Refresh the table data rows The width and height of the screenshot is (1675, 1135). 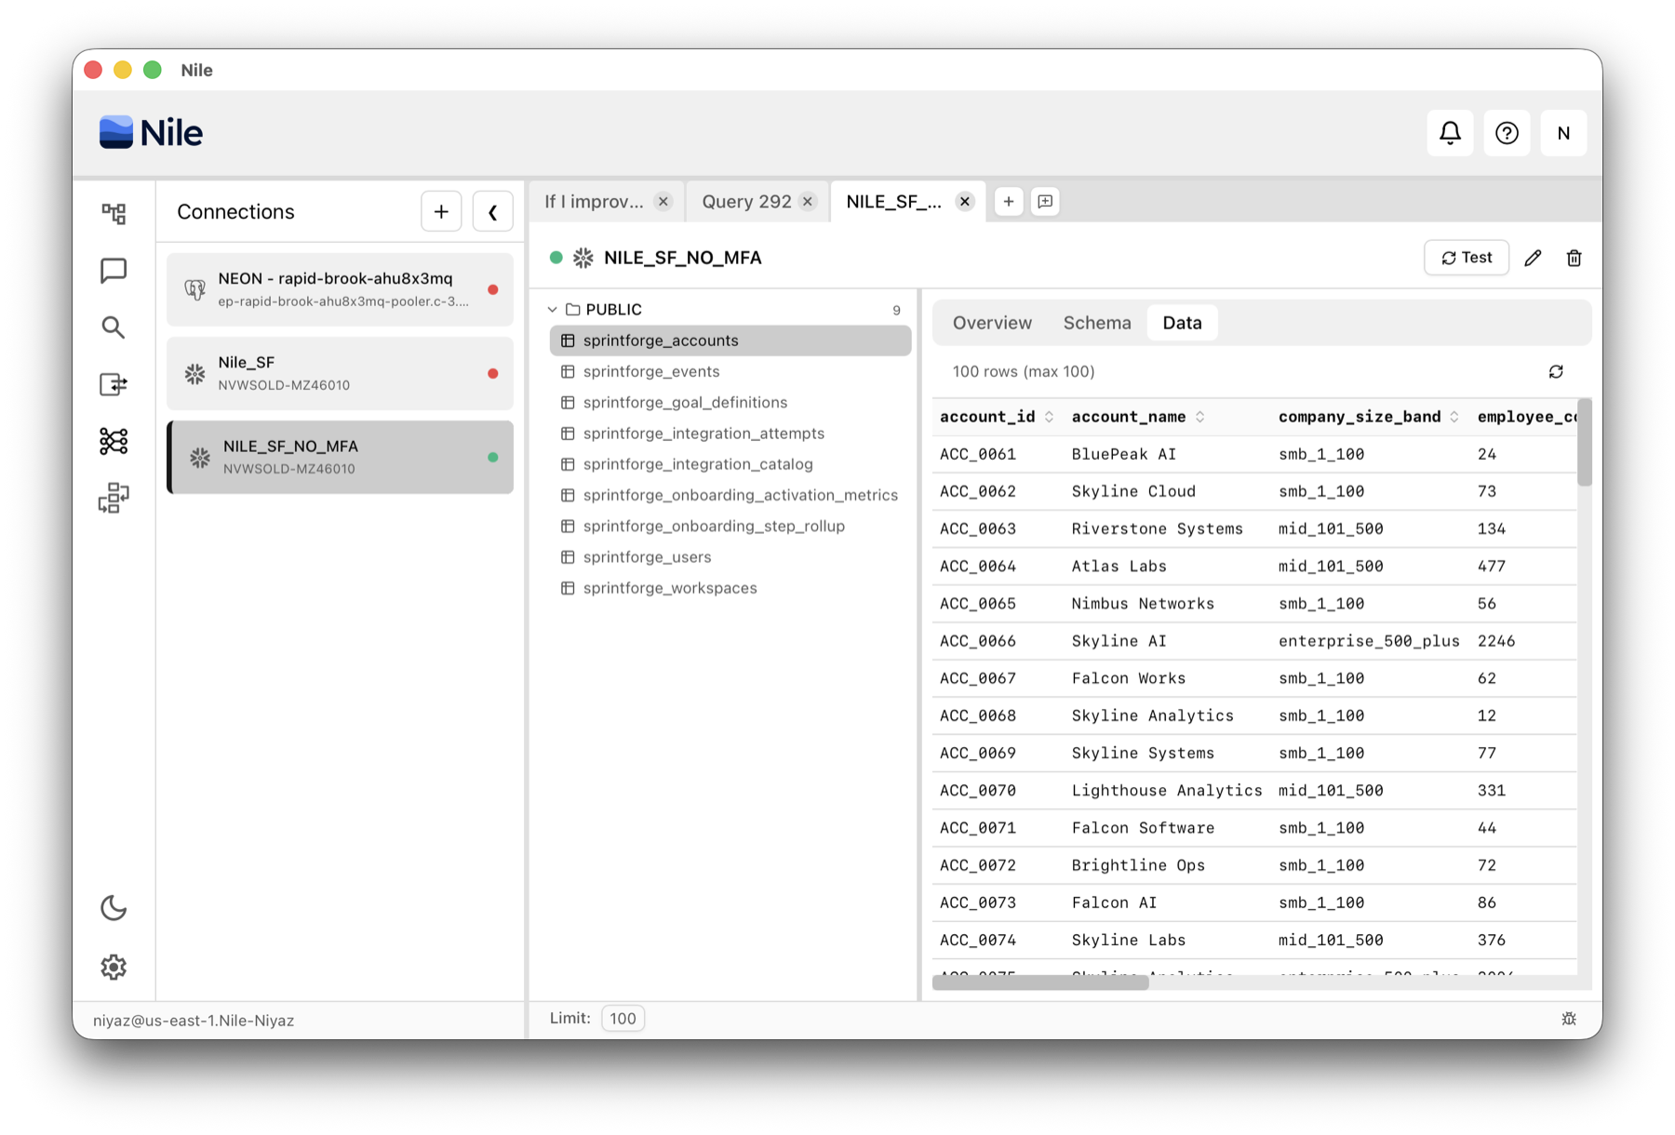[x=1556, y=372]
